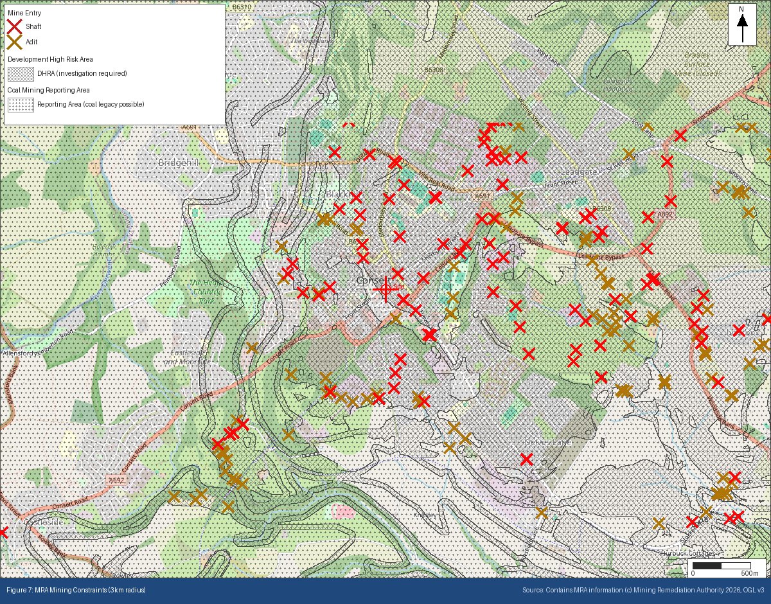The image size is (771, 604).
Task: Click the Castleside and Moorside label
Action: tap(187, 358)
